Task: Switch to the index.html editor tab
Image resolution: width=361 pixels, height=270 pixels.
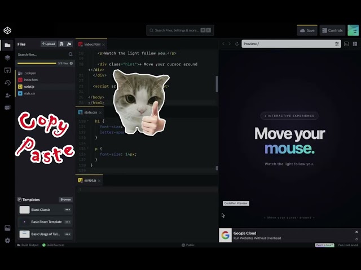Action: click(91, 44)
